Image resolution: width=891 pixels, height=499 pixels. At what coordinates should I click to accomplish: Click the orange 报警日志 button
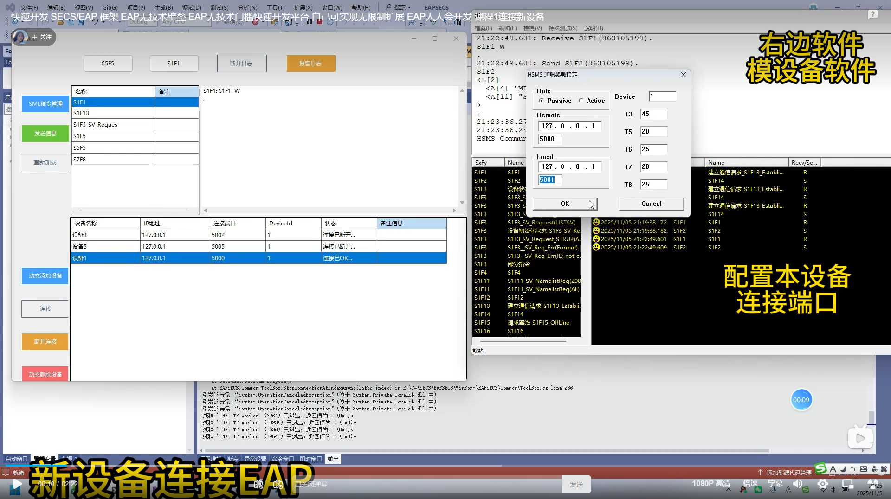310,64
